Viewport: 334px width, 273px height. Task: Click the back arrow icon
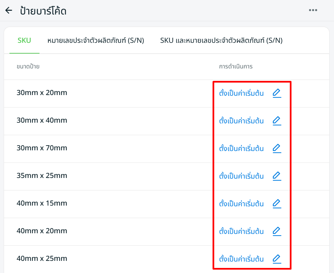click(9, 10)
